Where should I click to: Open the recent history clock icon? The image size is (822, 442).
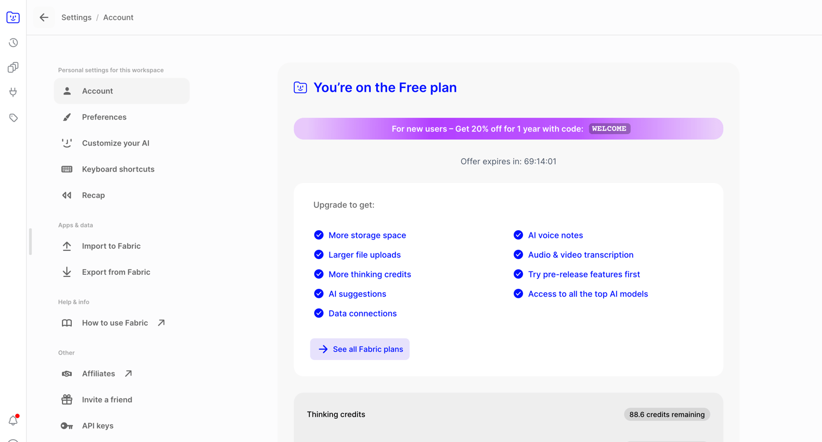click(x=13, y=42)
